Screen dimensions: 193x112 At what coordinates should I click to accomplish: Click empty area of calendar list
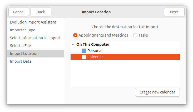click(x=125, y=73)
